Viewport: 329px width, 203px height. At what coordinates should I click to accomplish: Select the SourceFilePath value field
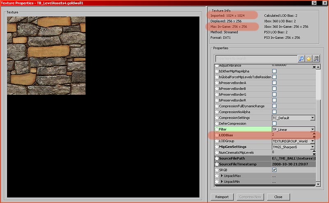(x=294, y=158)
